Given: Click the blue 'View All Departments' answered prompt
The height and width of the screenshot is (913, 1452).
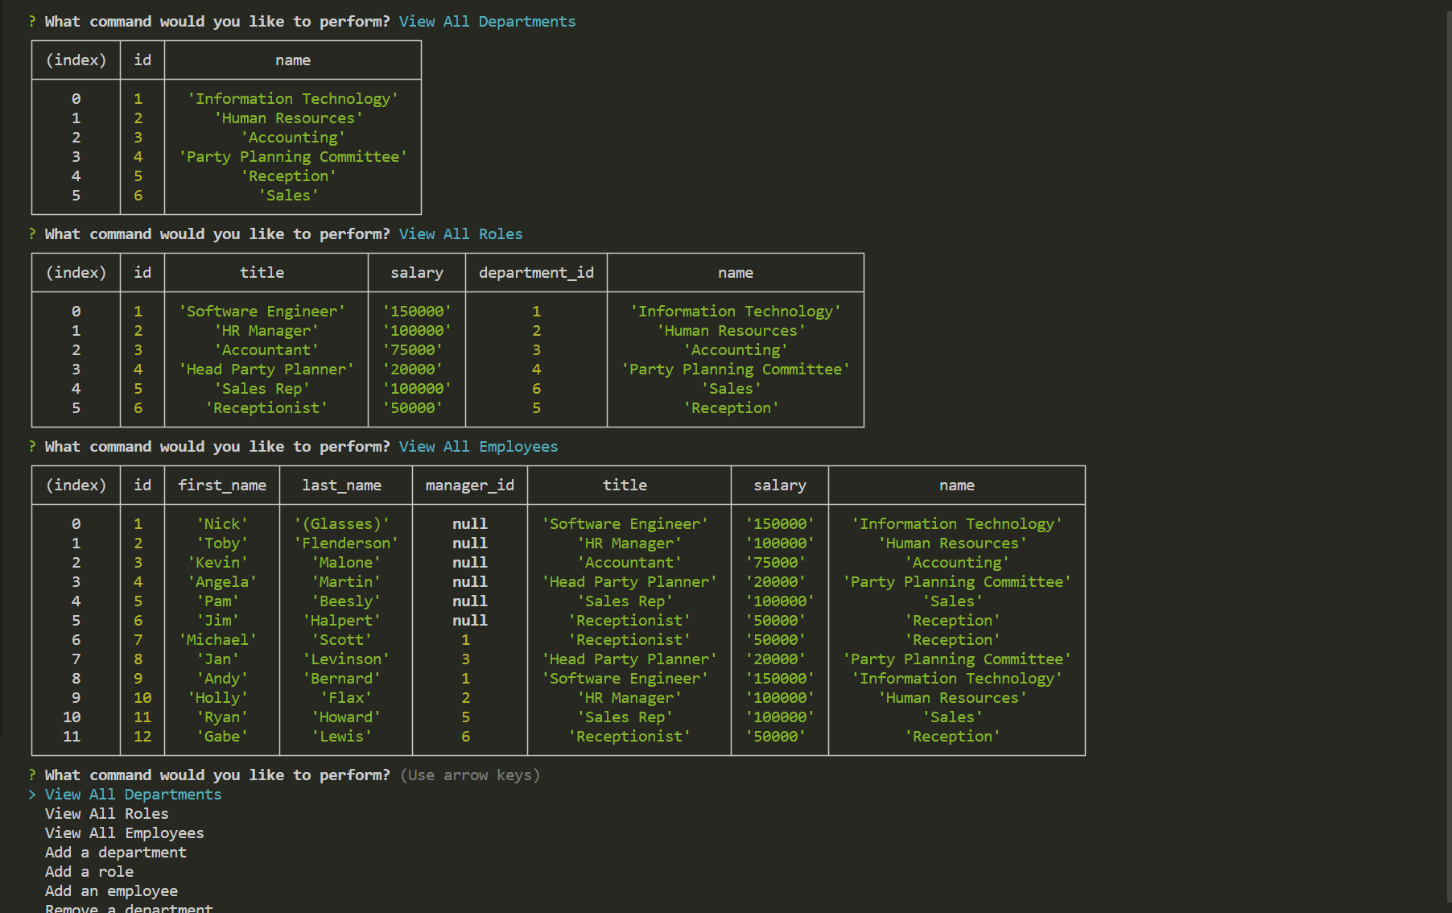Looking at the screenshot, I should pyautogui.click(x=487, y=21).
